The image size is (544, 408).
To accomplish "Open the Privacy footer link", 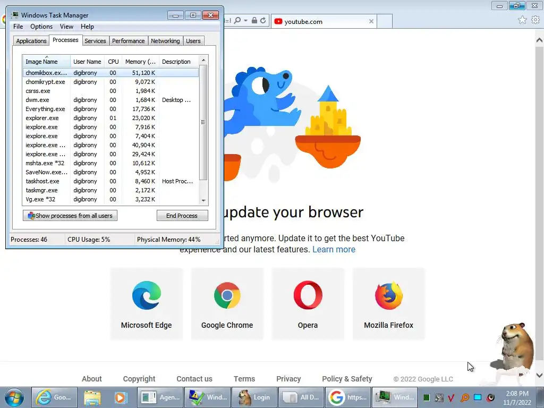I will click(x=288, y=379).
